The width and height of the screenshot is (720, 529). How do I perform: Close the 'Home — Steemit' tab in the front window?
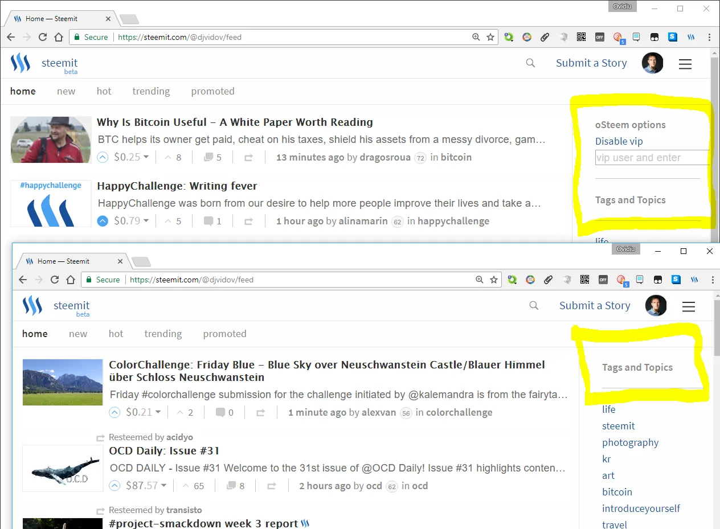point(120,261)
